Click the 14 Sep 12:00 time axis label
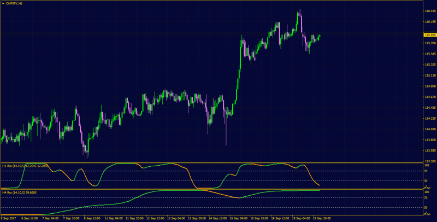Screen dimensions: 437x222 218,218
